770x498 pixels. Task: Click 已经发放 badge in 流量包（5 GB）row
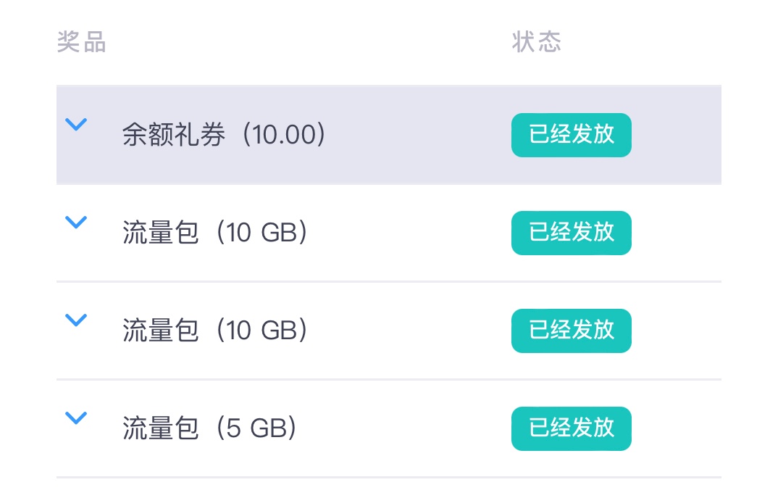(x=571, y=428)
